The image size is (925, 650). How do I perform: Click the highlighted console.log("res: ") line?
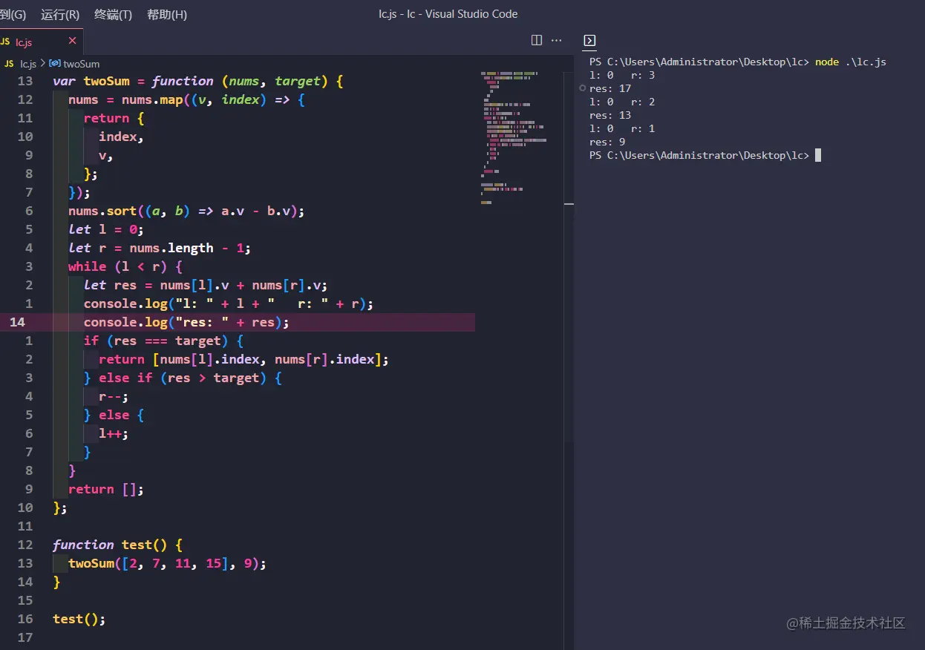tap(186, 322)
